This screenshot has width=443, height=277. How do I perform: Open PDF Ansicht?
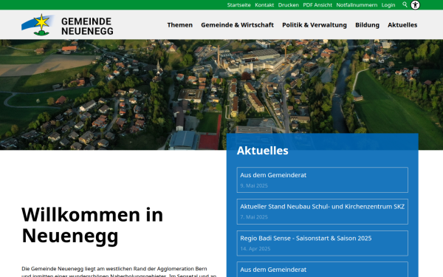point(317,5)
